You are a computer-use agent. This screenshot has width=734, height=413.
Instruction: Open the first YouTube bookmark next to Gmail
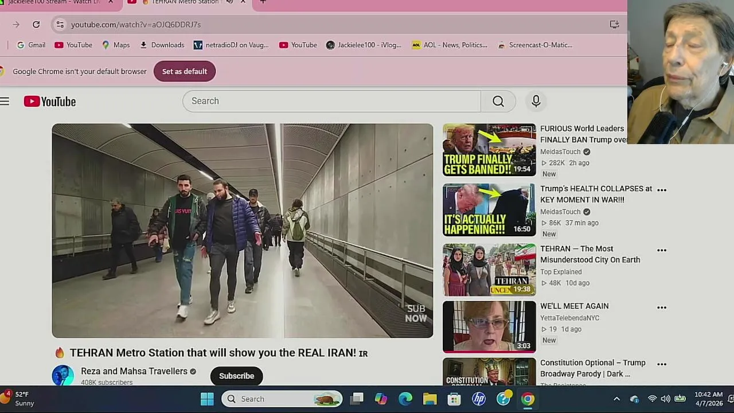73,45
